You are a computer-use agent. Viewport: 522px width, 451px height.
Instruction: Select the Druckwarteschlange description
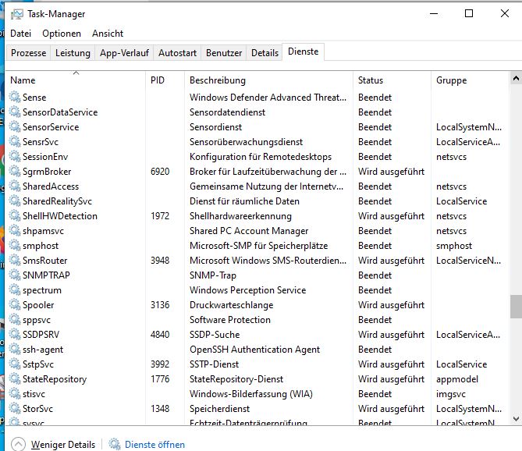pyautogui.click(x=232, y=305)
